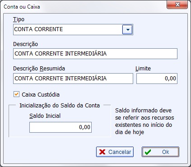Toggle via the Caixa Custódia label text

point(41,95)
